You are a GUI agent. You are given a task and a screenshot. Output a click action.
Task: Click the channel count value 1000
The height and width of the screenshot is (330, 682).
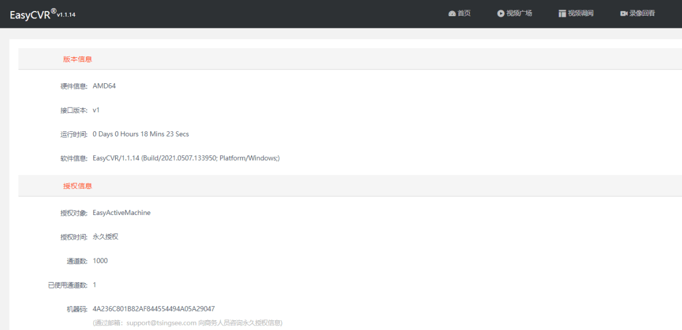click(x=100, y=261)
